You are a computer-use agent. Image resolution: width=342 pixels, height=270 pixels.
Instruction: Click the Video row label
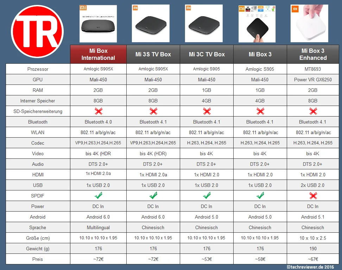click(38, 154)
